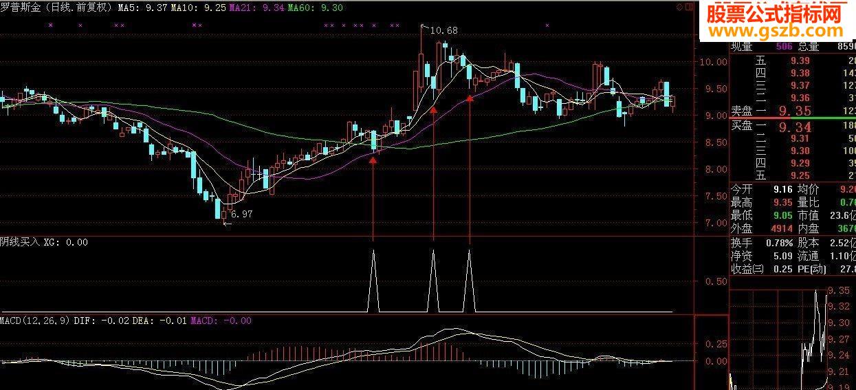
Task: Select buy level 五 price 9.25
Action: (x=800, y=176)
